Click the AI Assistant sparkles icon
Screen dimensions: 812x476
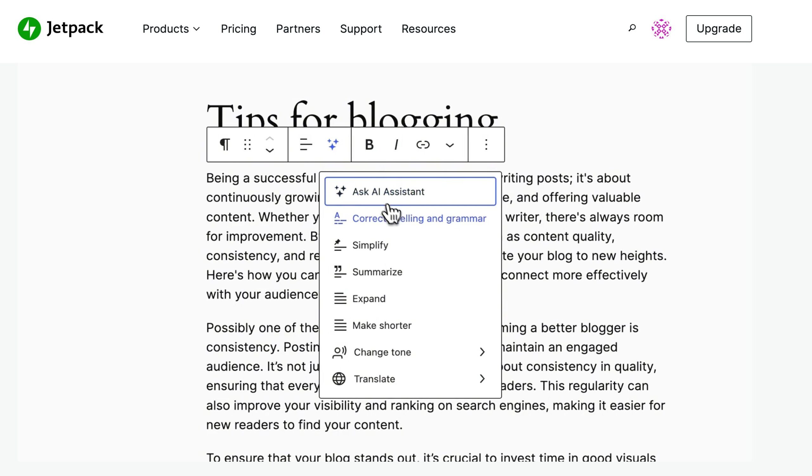click(333, 144)
